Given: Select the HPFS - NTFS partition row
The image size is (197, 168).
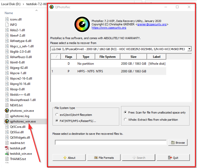Looking at the screenshot, I should pos(109,71).
